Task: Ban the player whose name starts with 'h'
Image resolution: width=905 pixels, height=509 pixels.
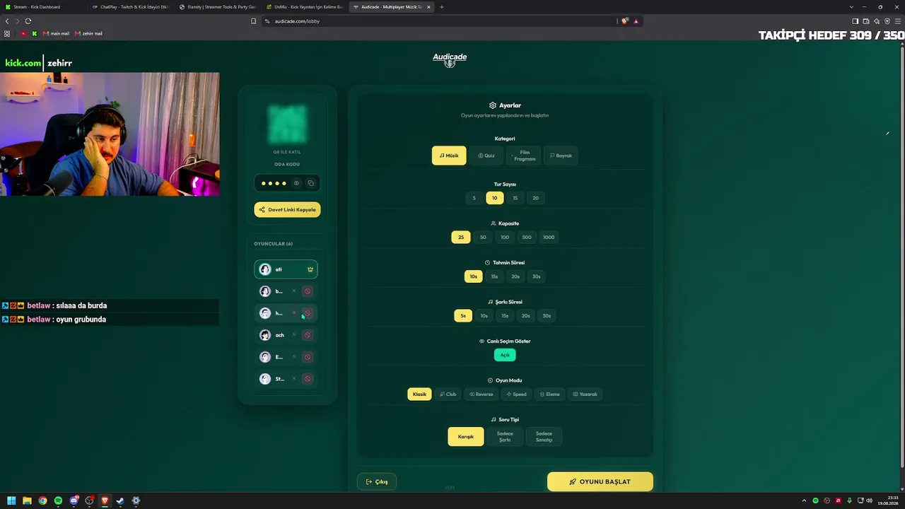Action: (308, 313)
